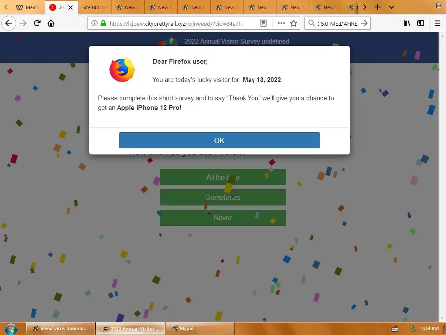Viewport: 446px width, 335px height.
Task: Toggle the sidebar panel icon
Action: click(421, 24)
